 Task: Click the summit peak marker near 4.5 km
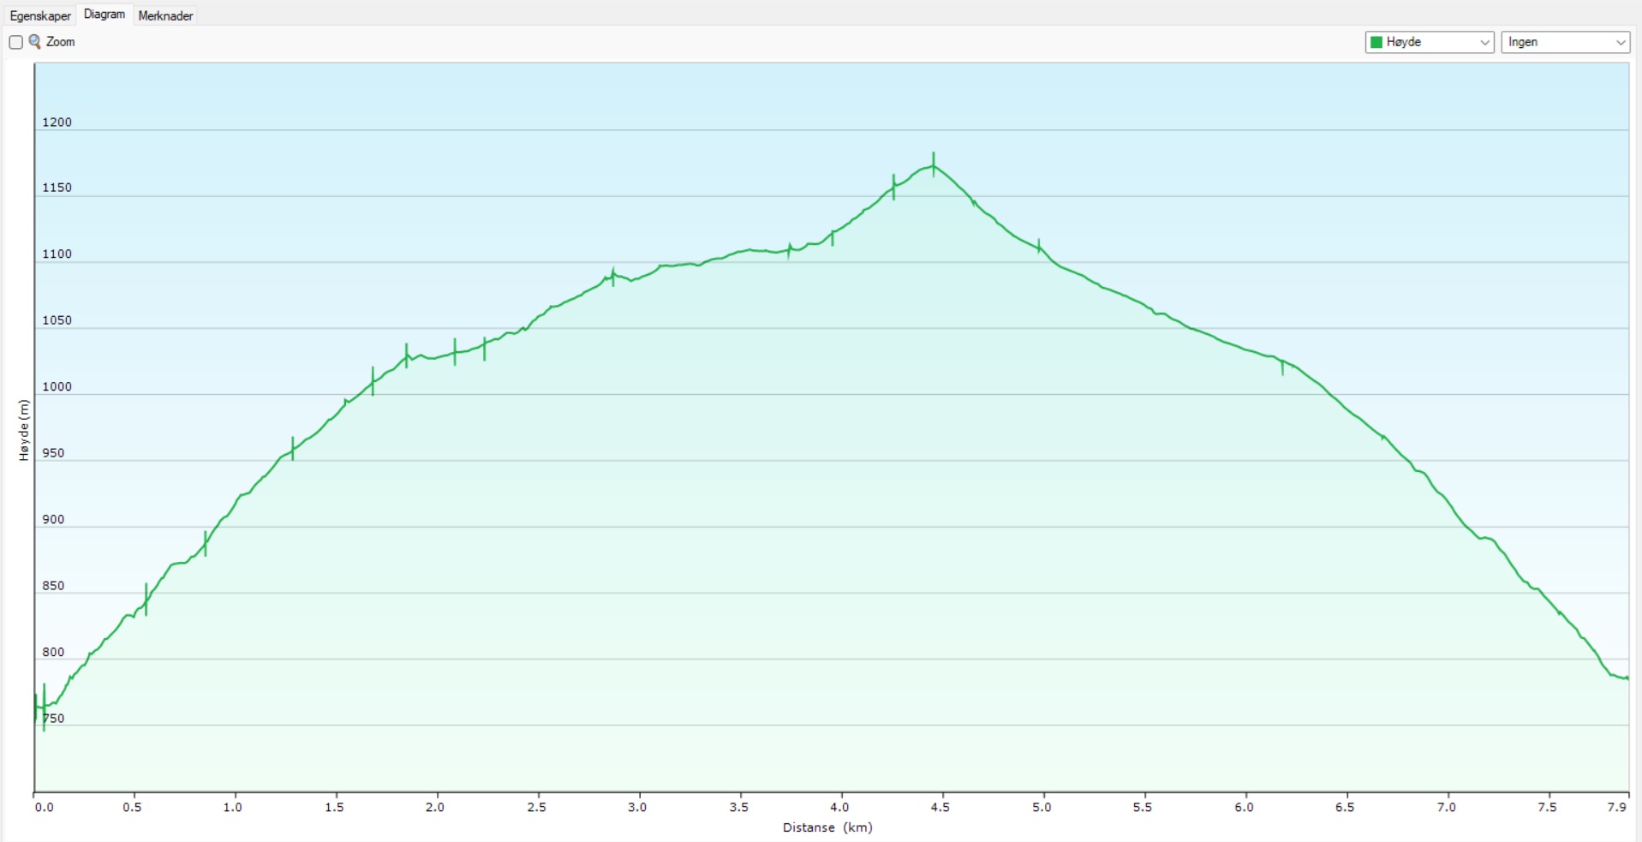(x=934, y=164)
